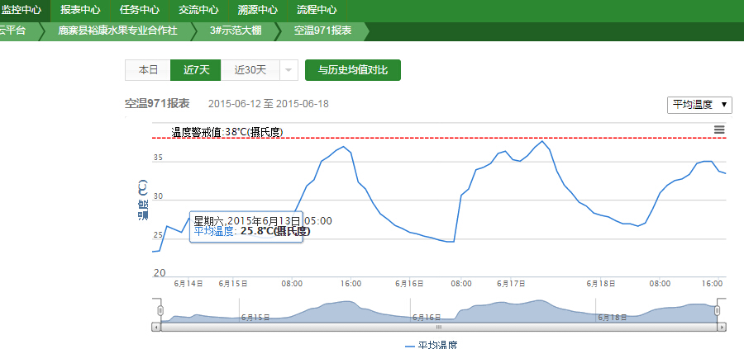Click the 空温971报表 breadcrumb
The image size is (744, 349).
coord(323,31)
